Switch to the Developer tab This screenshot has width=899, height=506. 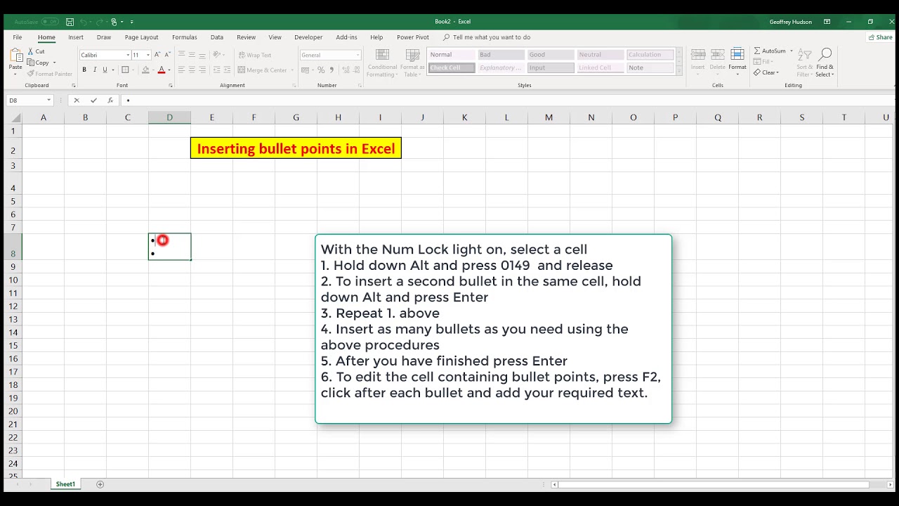click(x=308, y=37)
